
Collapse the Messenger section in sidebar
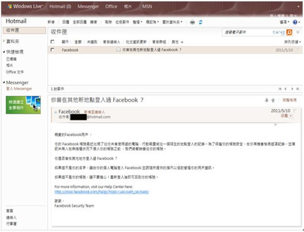point(4,83)
